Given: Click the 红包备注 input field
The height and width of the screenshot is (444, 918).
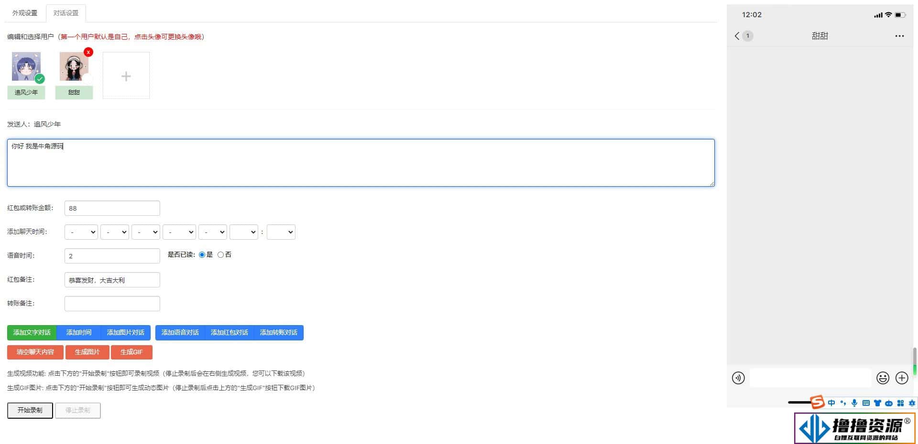Looking at the screenshot, I should pyautogui.click(x=112, y=280).
